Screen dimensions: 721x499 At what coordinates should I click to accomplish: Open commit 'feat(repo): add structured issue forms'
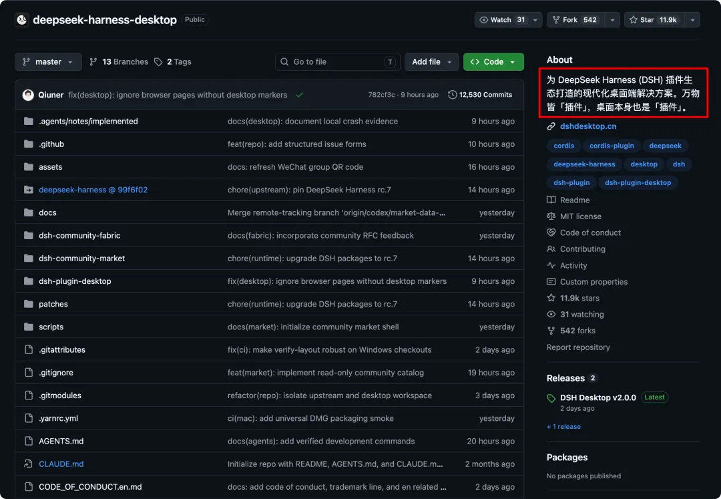pos(296,144)
